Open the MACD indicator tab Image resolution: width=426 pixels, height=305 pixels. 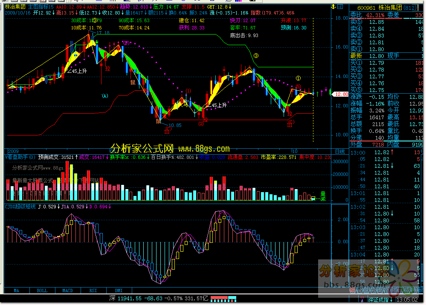point(68,291)
